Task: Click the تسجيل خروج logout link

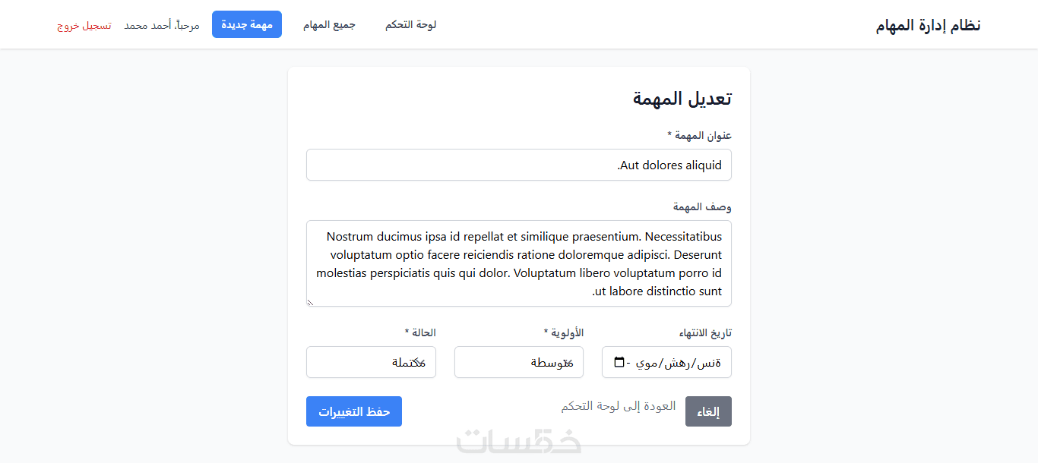Action: pyautogui.click(x=84, y=25)
